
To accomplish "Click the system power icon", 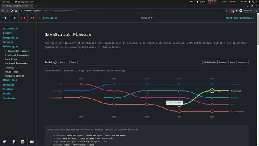I will 253,2.
